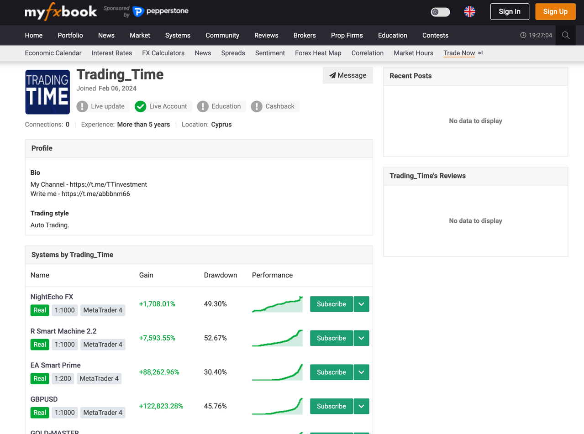
Task: Open the Pepperstone sponsor logo
Action: click(x=160, y=11)
